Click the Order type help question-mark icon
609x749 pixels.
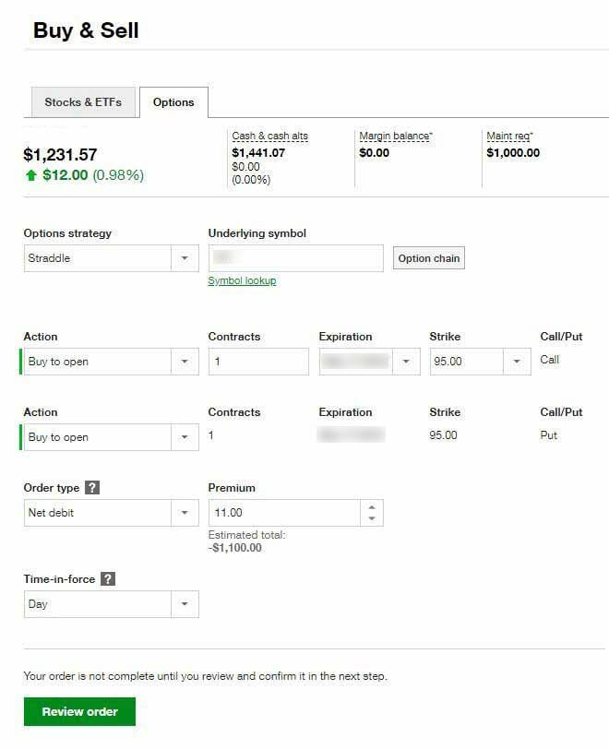(92, 488)
